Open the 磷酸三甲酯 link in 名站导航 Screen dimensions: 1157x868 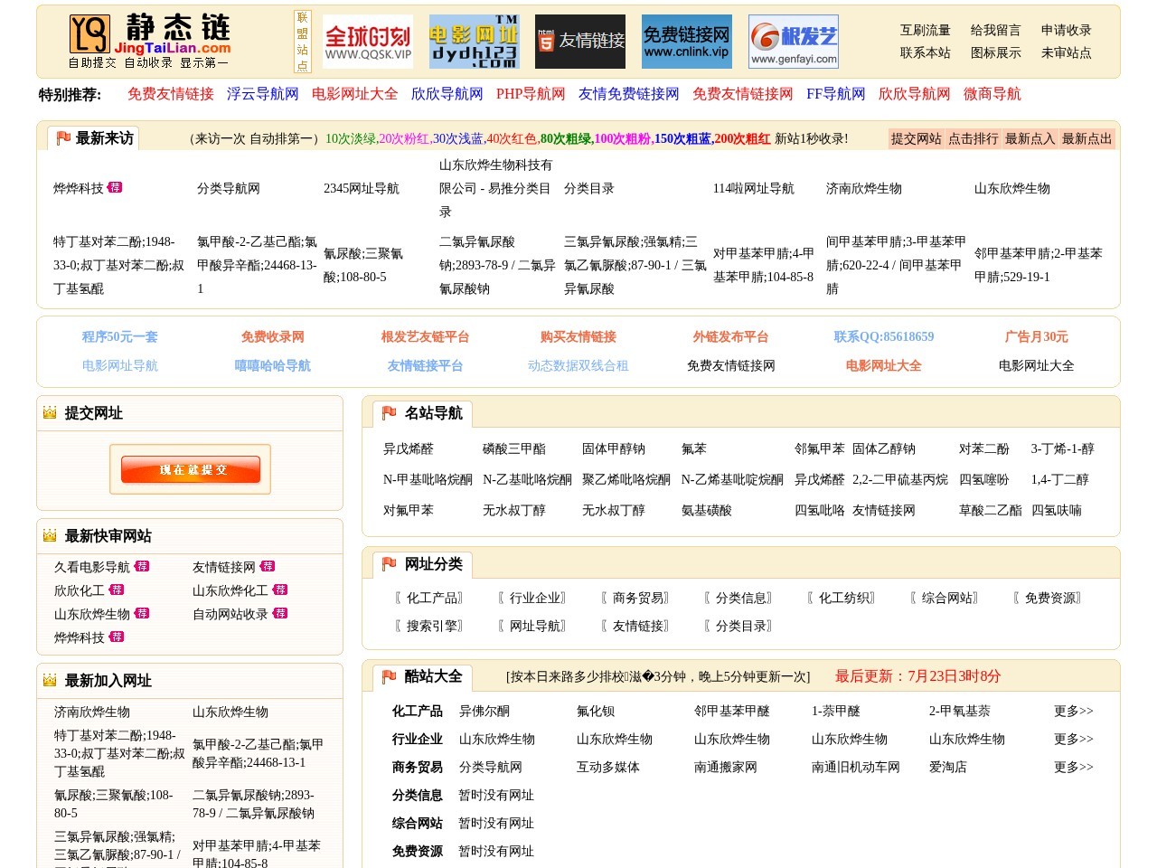click(x=514, y=448)
